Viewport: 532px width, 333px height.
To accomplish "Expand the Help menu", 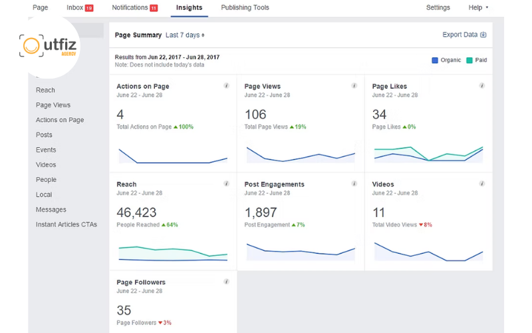I will pos(478,8).
